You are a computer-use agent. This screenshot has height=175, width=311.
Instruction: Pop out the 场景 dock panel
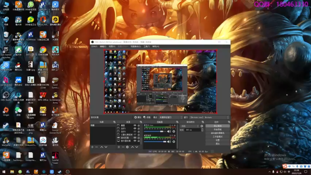click(x=114, y=122)
